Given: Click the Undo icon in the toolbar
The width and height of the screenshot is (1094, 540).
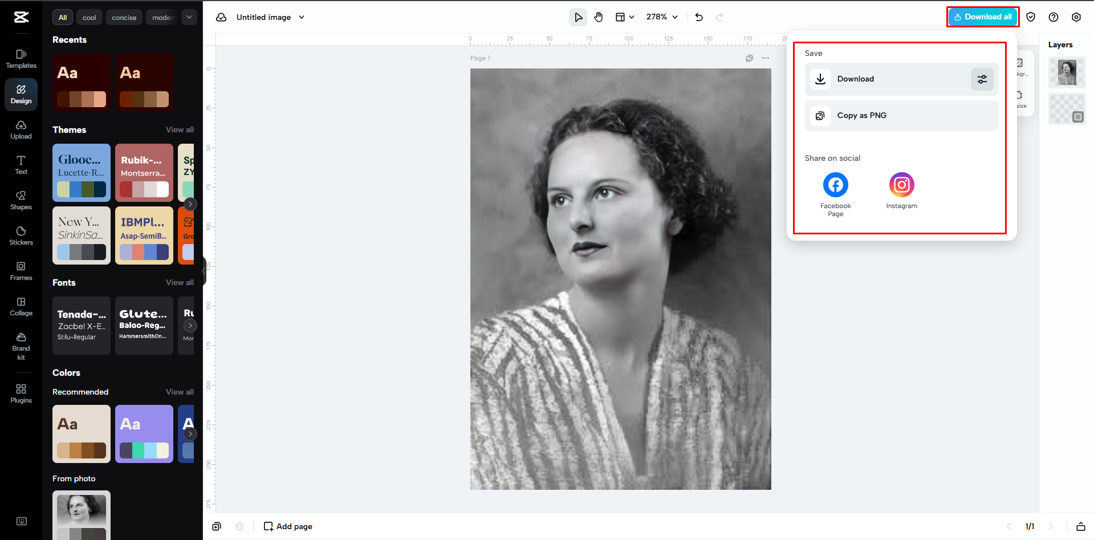Looking at the screenshot, I should 698,17.
